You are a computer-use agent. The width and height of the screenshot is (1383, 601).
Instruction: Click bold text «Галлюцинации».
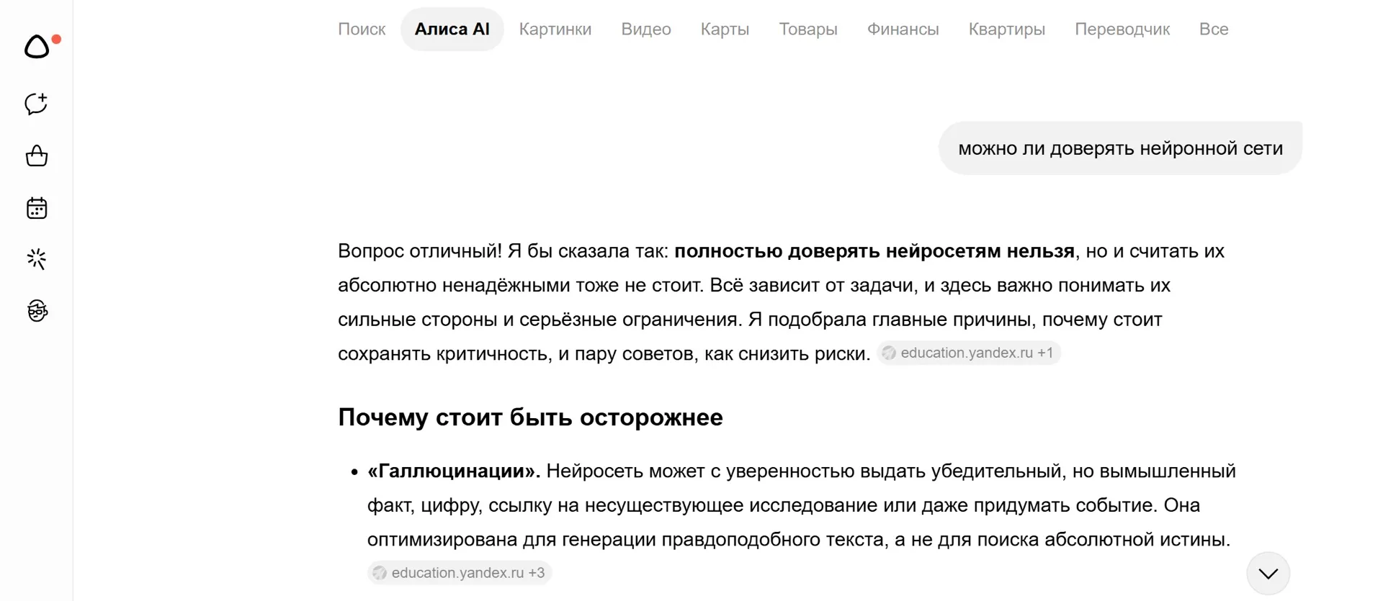point(454,471)
